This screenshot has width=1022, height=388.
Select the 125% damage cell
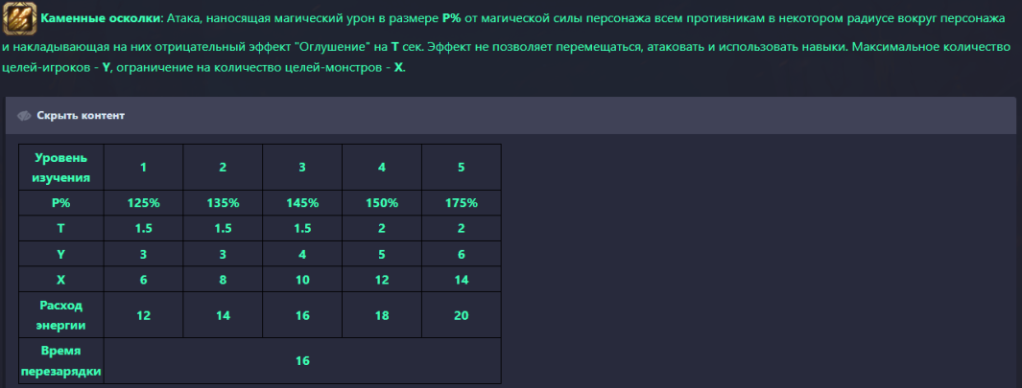coord(143,203)
